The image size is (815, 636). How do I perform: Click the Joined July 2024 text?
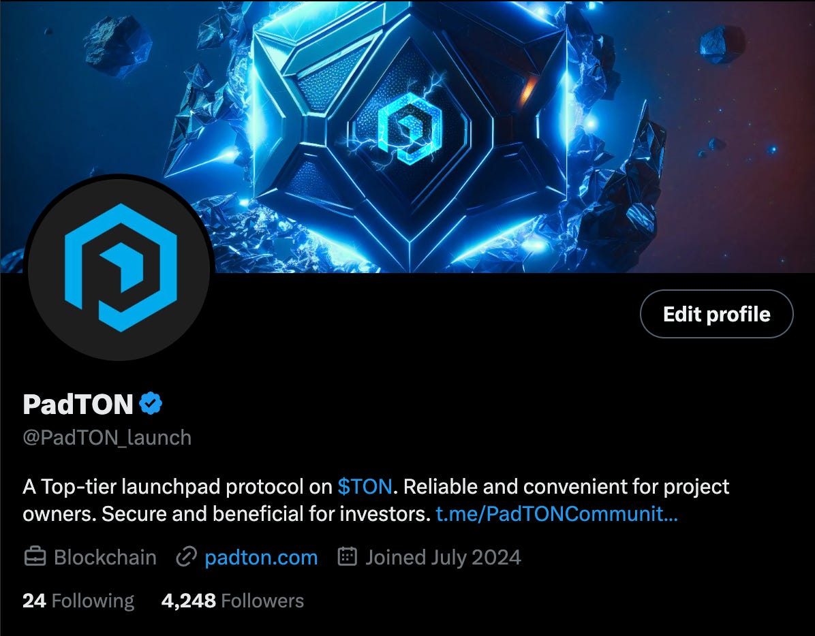(x=443, y=558)
